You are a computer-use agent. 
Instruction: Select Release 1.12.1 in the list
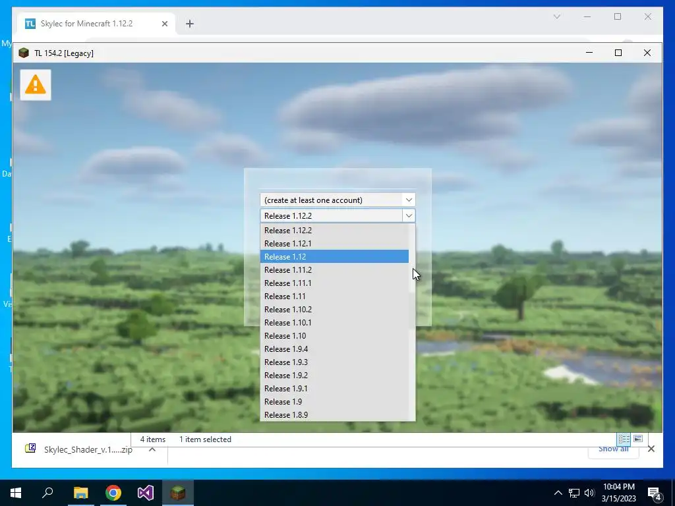[334, 244]
